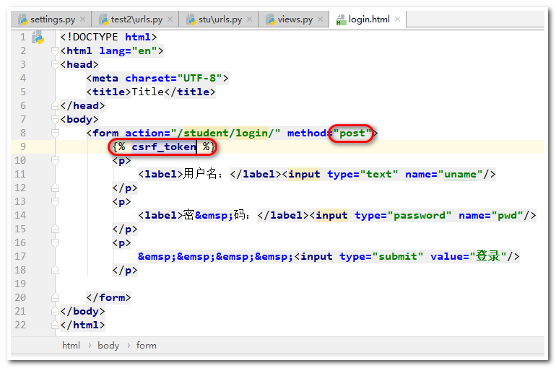
Task: Select the body breadcrumb
Action: click(108, 346)
